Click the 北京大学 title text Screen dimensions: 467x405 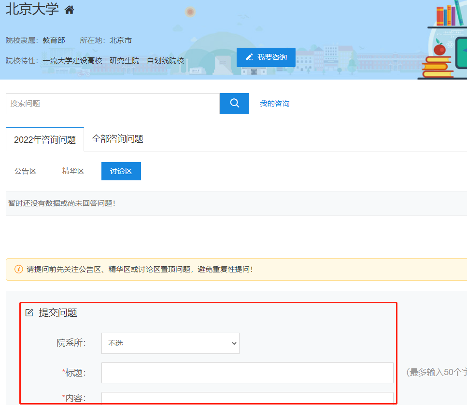[32, 9]
